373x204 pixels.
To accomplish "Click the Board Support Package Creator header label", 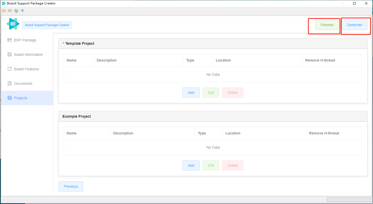I will coord(47,25).
